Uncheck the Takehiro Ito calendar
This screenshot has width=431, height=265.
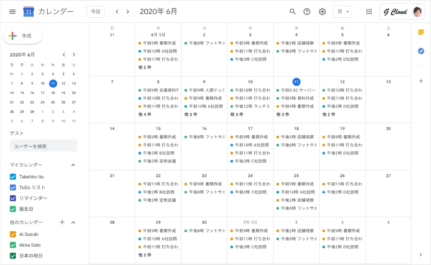[x=13, y=177]
